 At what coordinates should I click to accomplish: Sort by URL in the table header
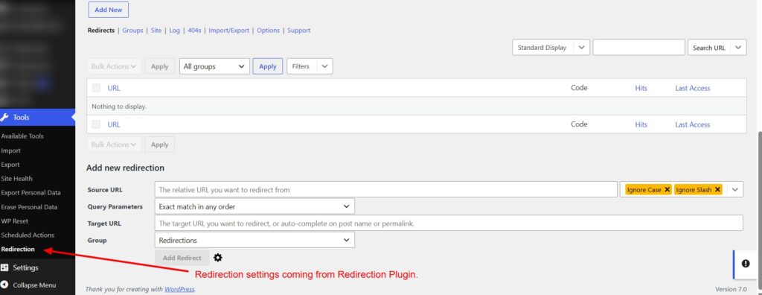[114, 88]
